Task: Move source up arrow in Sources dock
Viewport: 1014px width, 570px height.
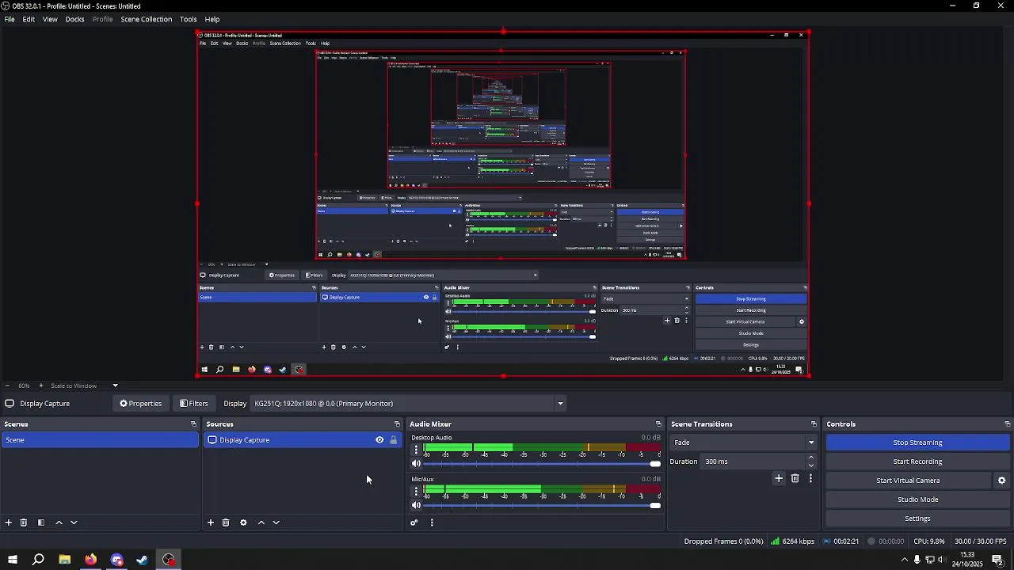Action: click(x=261, y=522)
